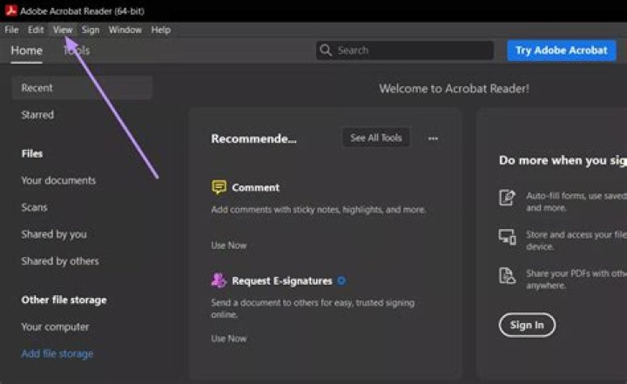The width and height of the screenshot is (627, 384).
Task: Open Your computer under Other file storage
Action: coord(55,327)
